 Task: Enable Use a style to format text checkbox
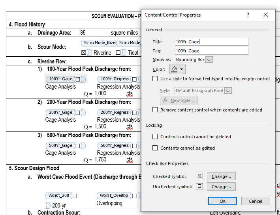click(155, 79)
